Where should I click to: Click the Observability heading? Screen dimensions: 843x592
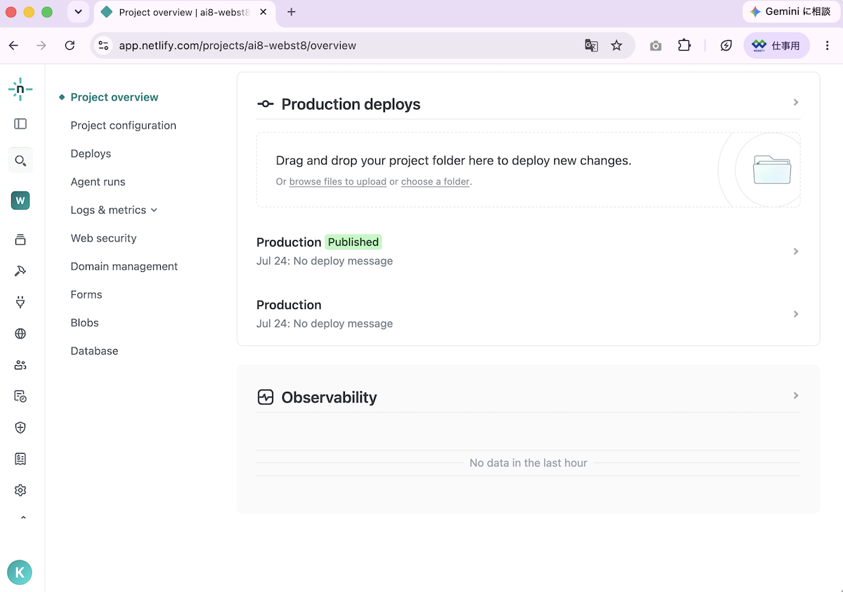pyautogui.click(x=329, y=397)
